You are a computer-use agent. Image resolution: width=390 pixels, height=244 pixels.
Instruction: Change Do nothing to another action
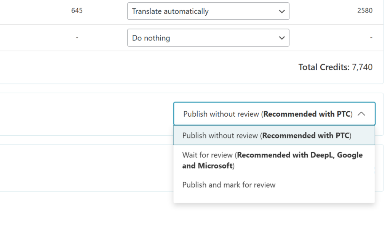click(x=208, y=38)
